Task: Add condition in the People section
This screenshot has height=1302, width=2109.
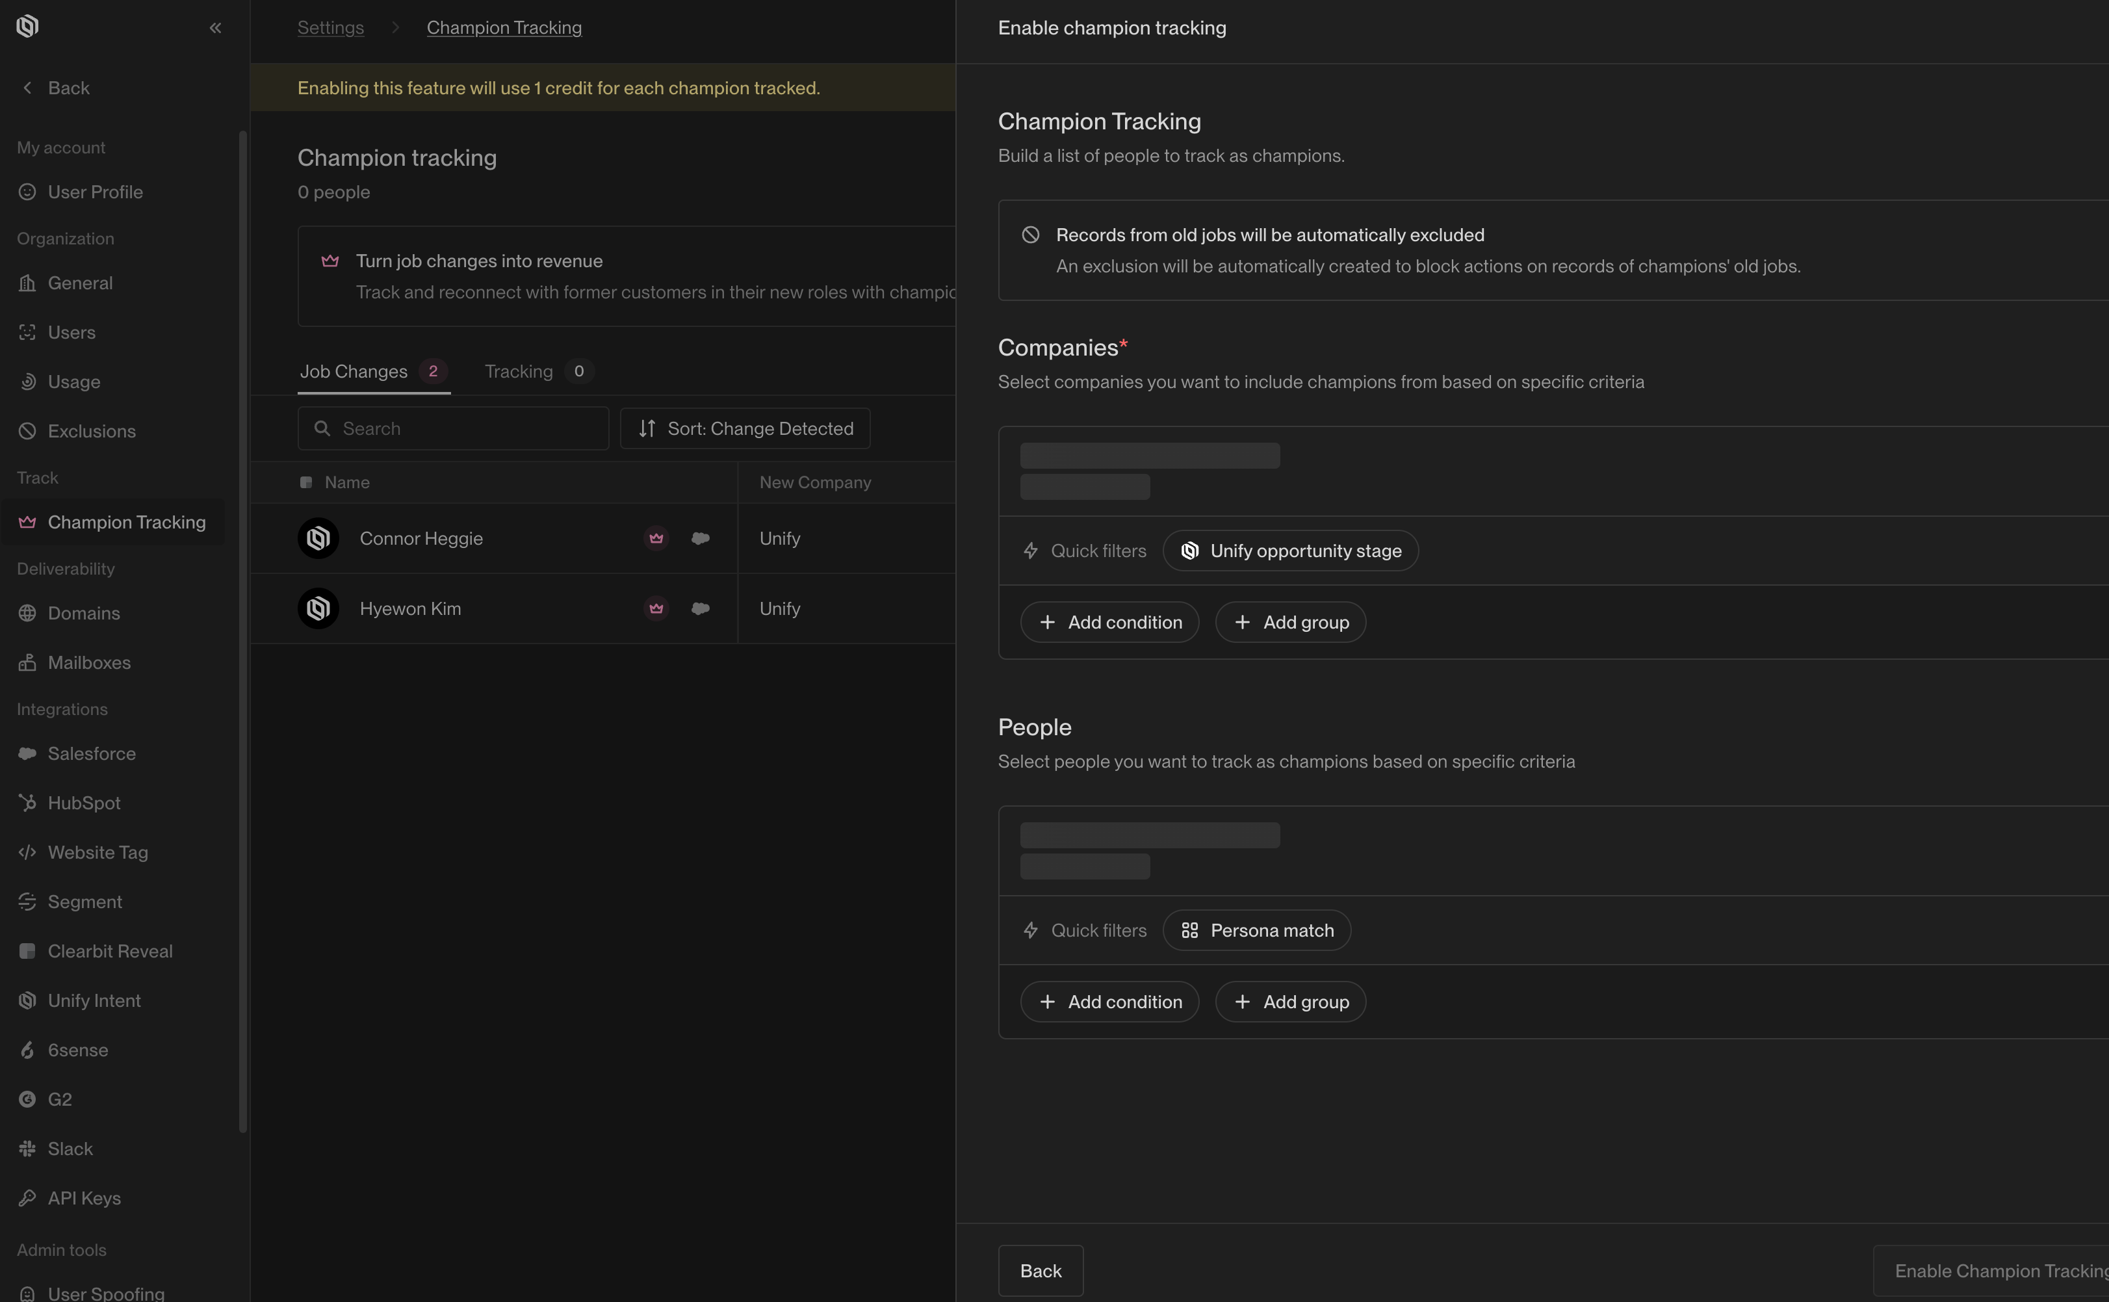Action: pyautogui.click(x=1109, y=1002)
